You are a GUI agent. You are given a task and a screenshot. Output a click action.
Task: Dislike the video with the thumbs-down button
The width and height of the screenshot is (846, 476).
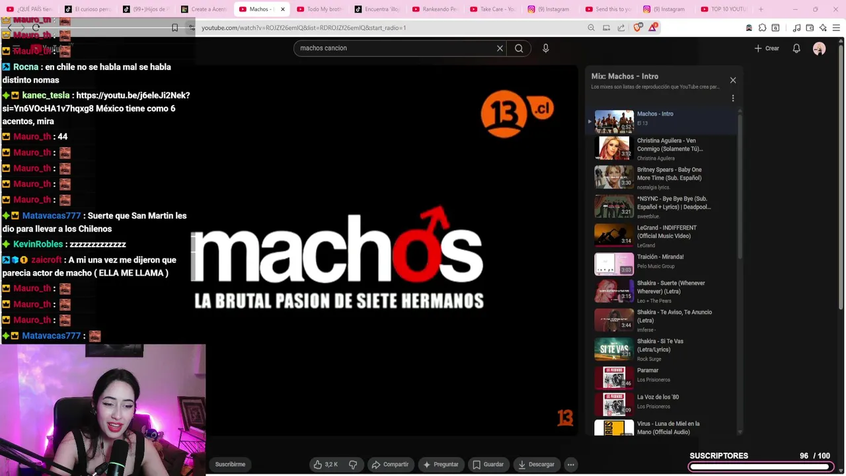[x=353, y=464]
